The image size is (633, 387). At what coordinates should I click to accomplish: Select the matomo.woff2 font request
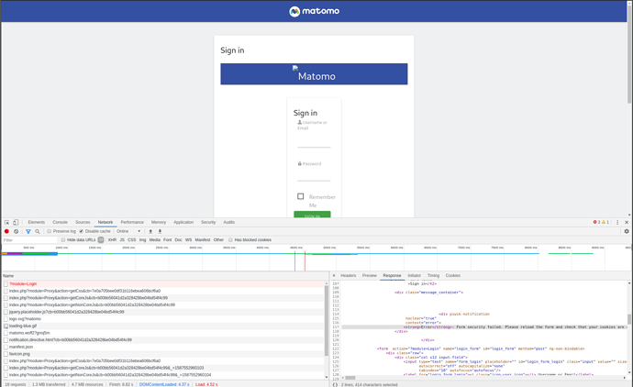coord(163,333)
